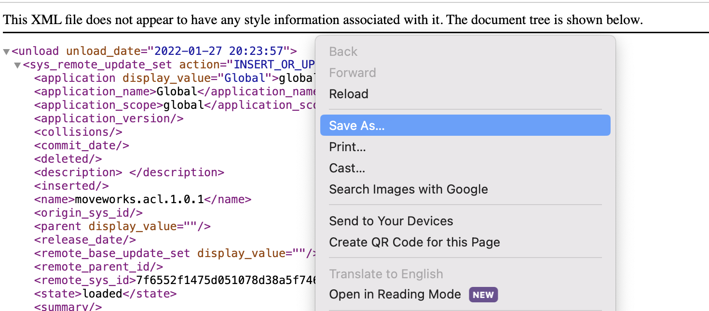Click the remote_sys_id value 7f6552f1475d...
This screenshot has height=311, width=709.
coord(226,280)
